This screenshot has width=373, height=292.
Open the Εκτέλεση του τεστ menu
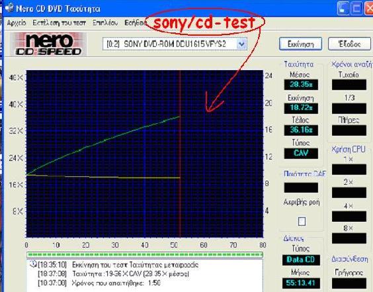coord(60,23)
